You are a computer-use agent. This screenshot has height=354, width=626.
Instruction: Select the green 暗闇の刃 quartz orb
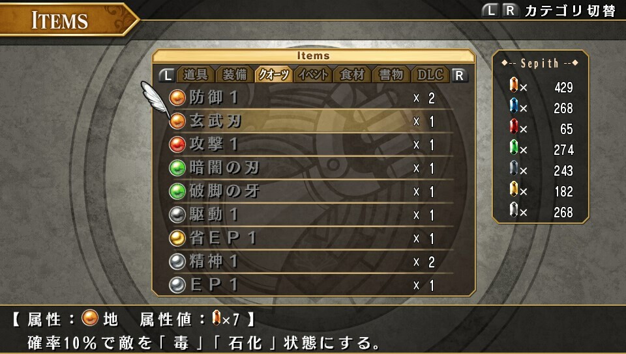(177, 168)
